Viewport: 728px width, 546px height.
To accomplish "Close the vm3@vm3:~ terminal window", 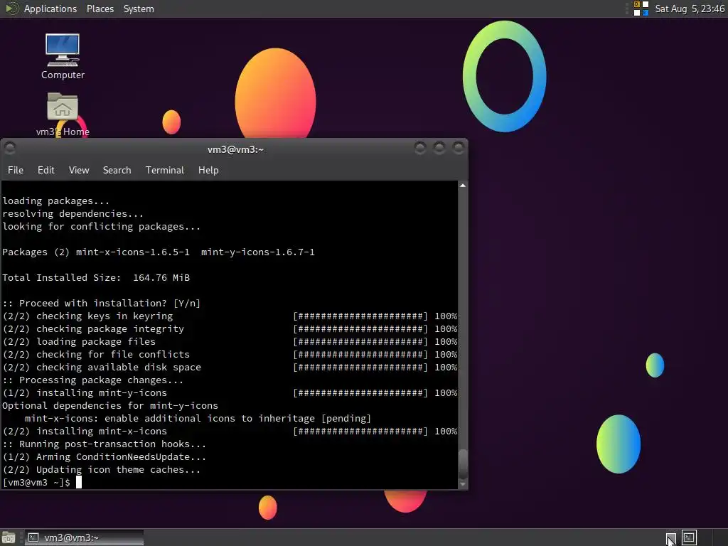I will point(459,148).
